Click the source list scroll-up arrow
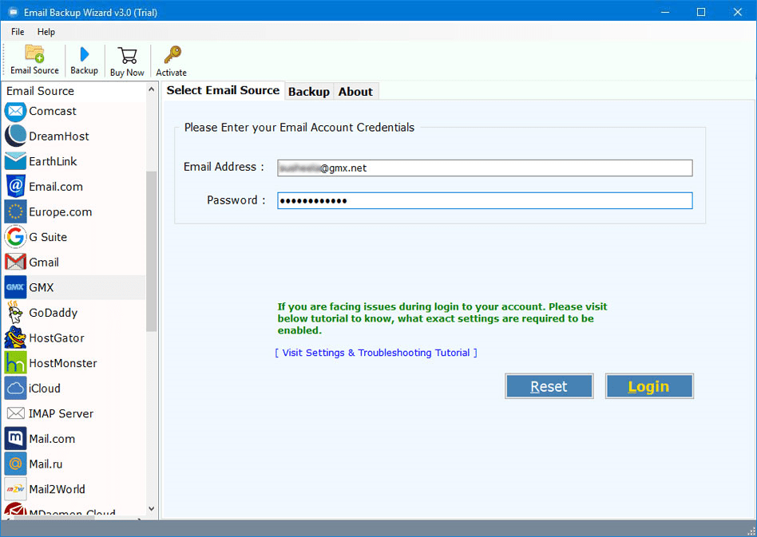 [152, 89]
